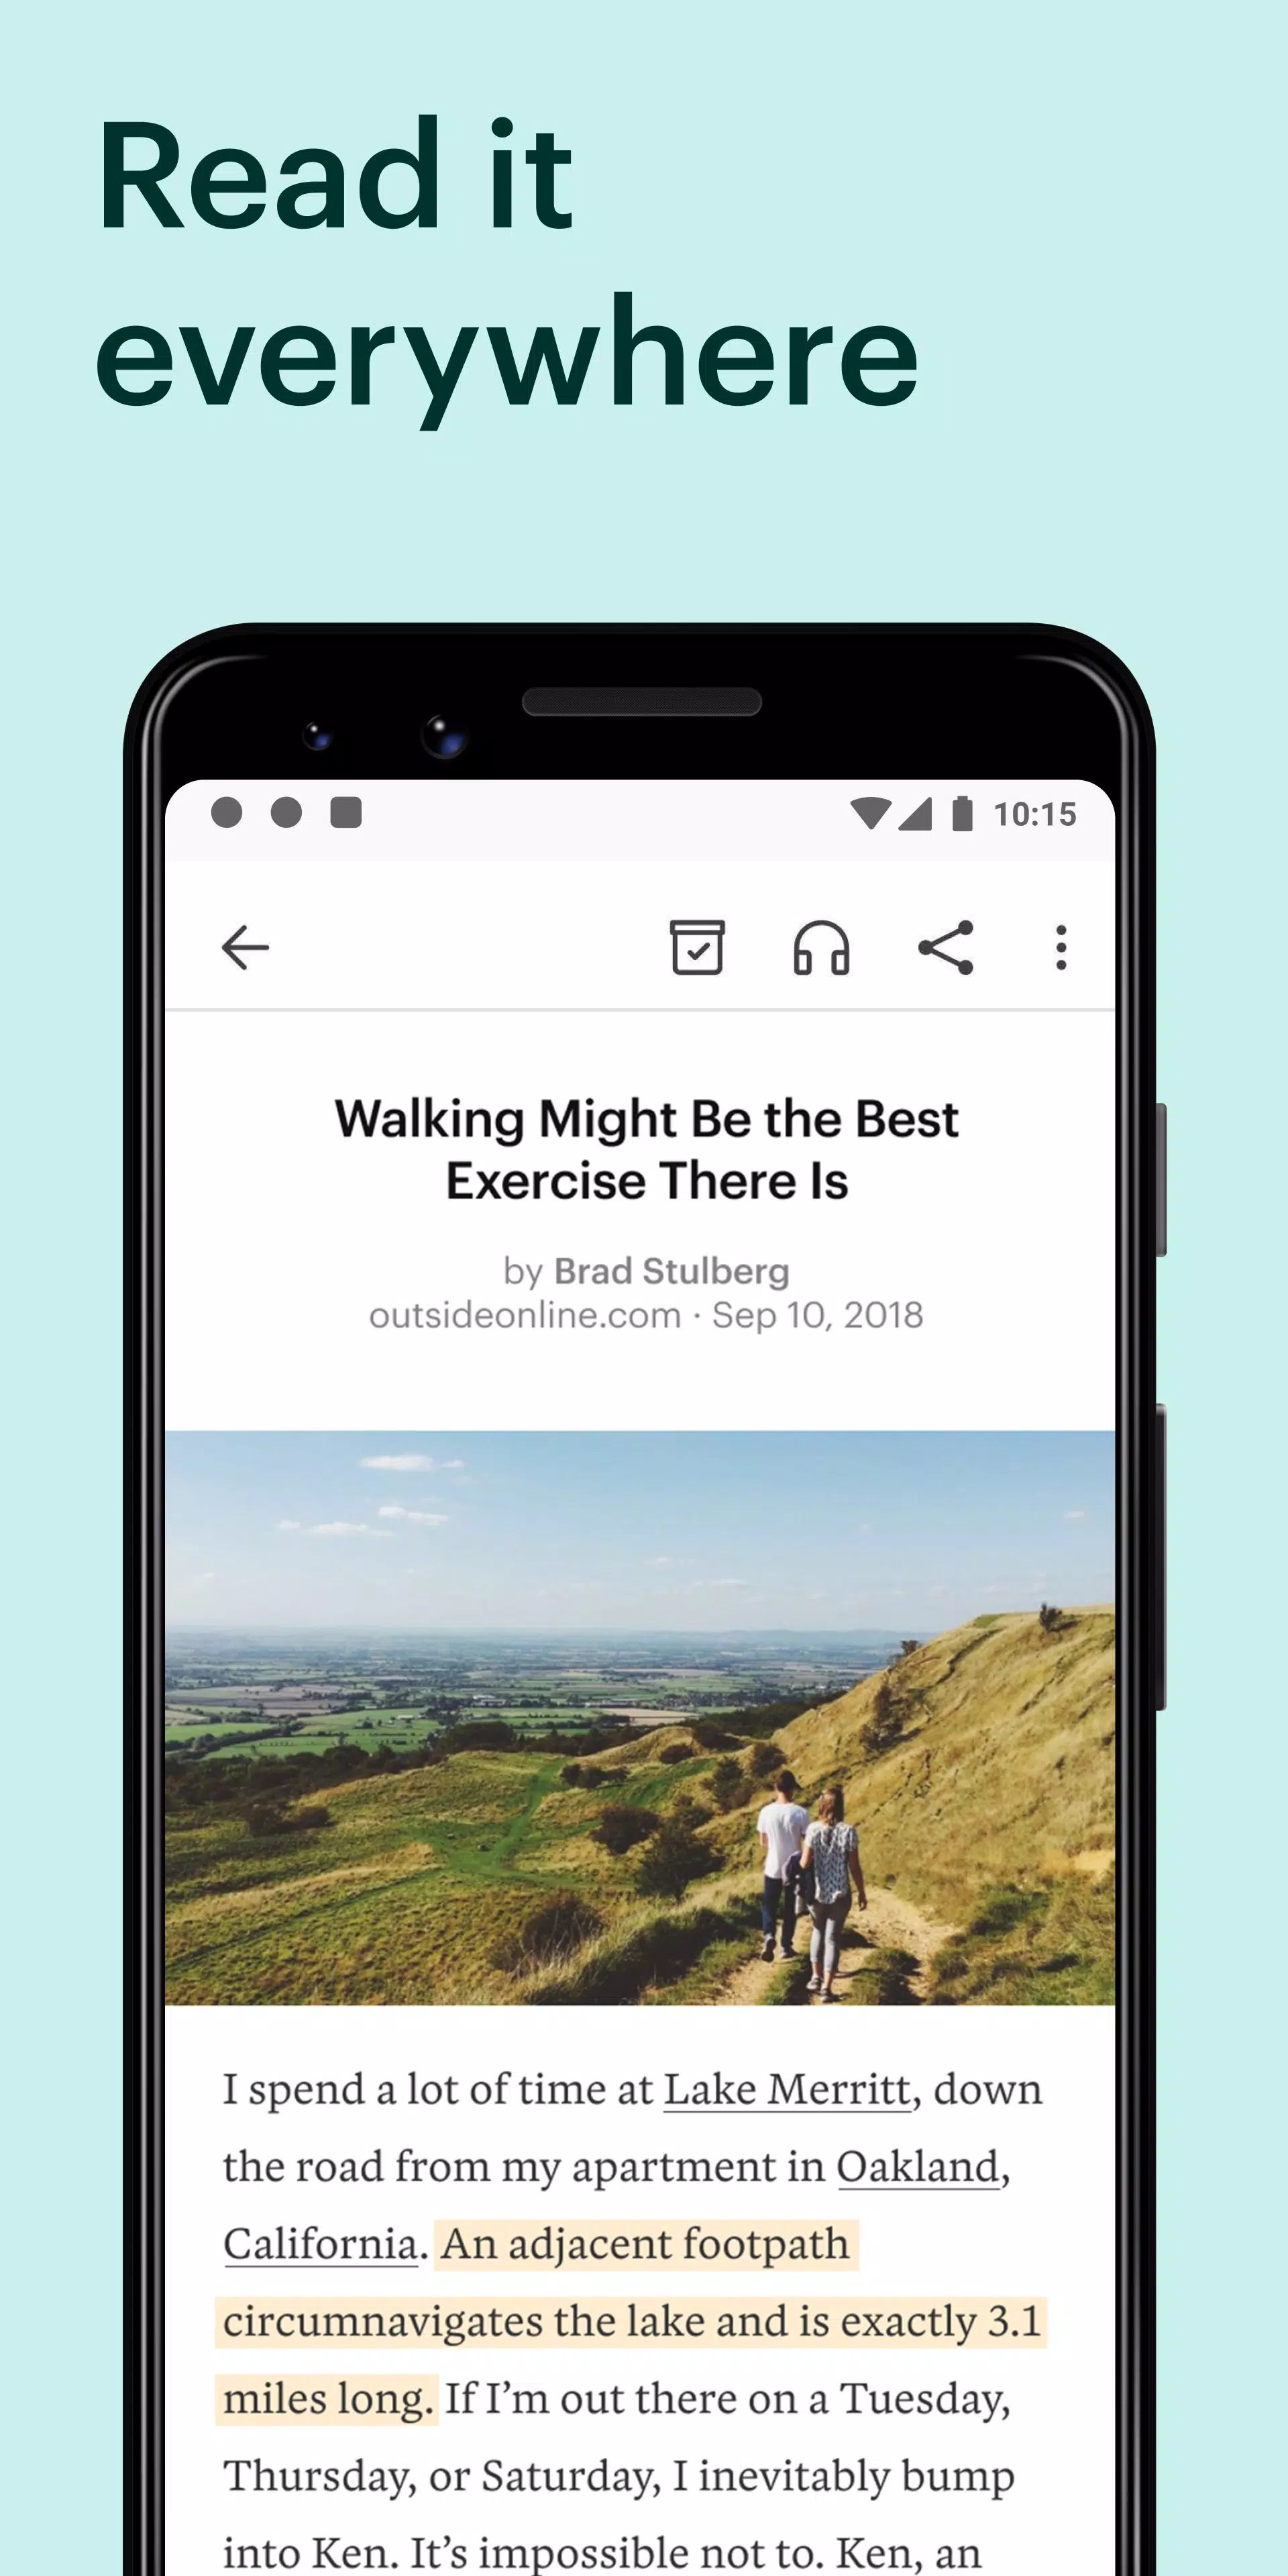The height and width of the screenshot is (2576, 1288).
Task: Tap the back navigation arrow icon
Action: 248,947
